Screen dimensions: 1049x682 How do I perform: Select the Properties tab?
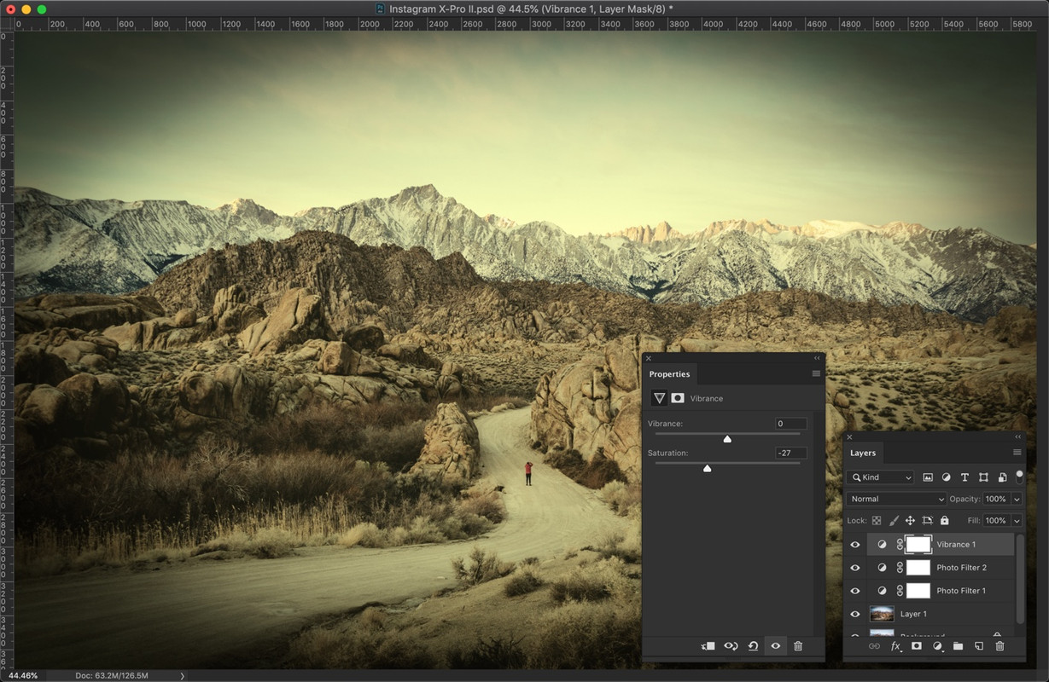click(669, 374)
